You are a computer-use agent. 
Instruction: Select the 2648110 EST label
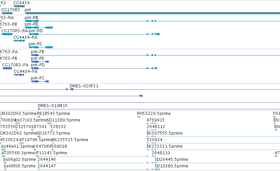click(161, 153)
